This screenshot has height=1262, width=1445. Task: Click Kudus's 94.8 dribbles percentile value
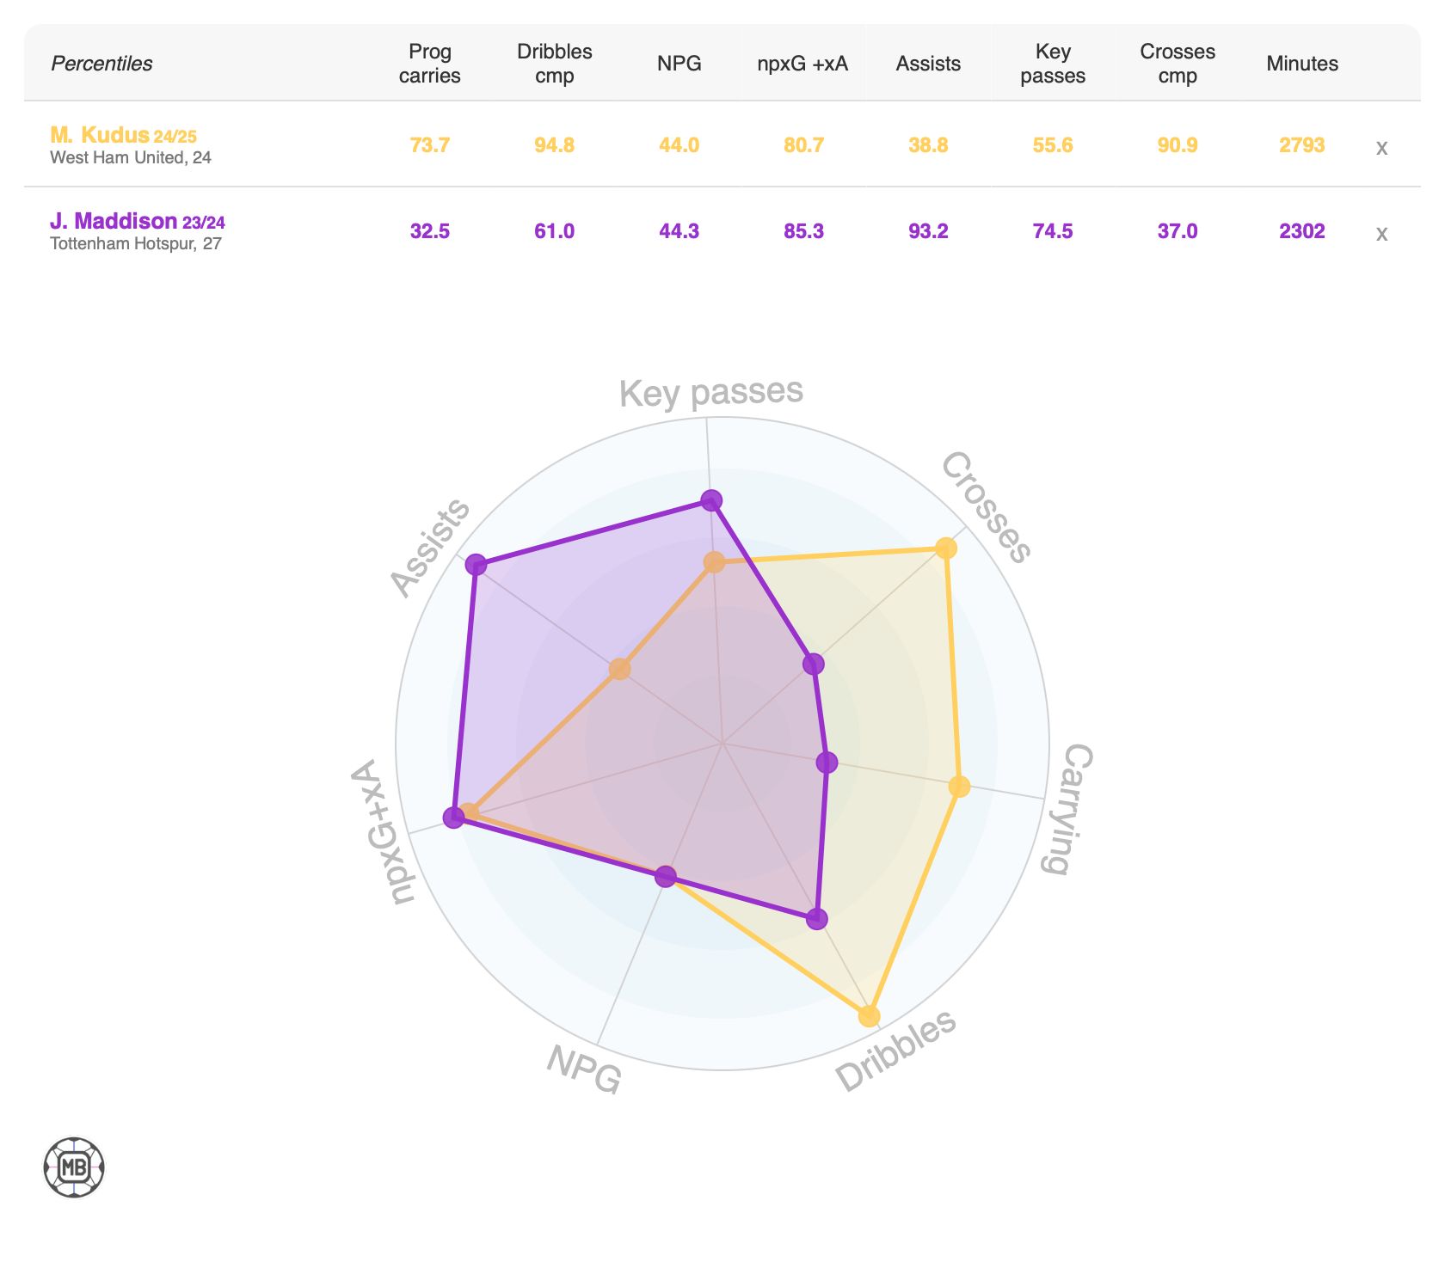pyautogui.click(x=554, y=145)
